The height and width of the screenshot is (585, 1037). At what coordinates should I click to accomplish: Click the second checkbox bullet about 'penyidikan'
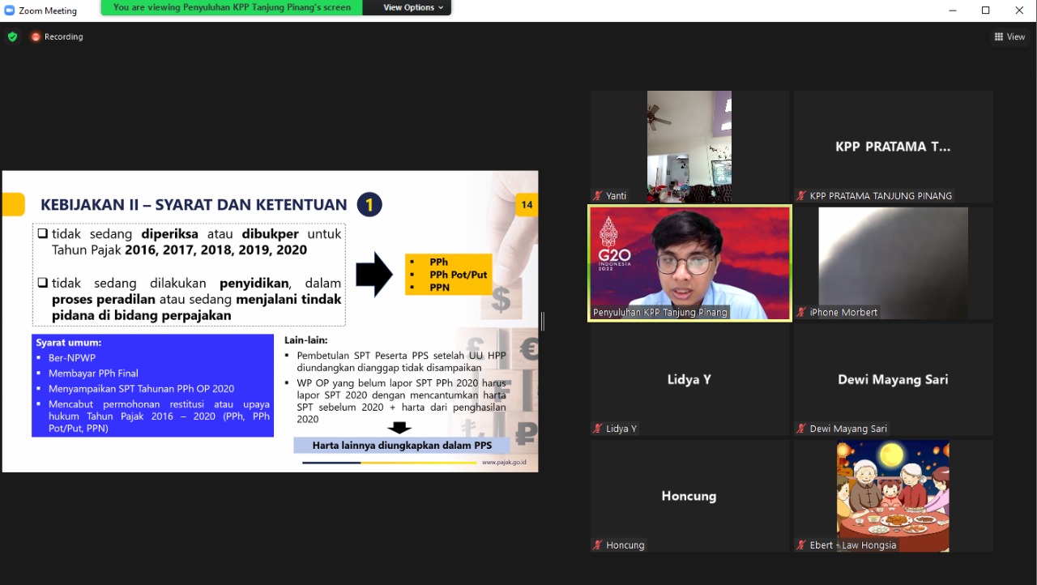pyautogui.click(x=42, y=284)
